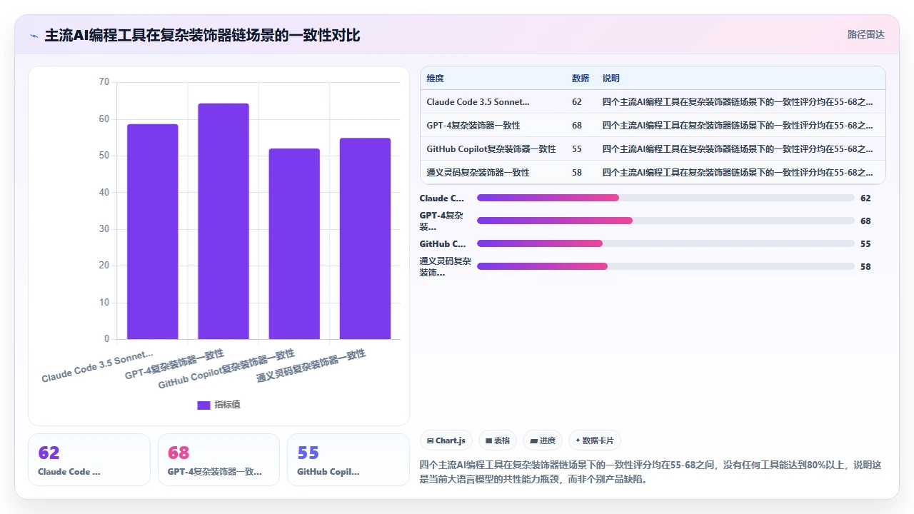914x514 pixels.
Task: Click the 数据 column header
Action: point(581,79)
